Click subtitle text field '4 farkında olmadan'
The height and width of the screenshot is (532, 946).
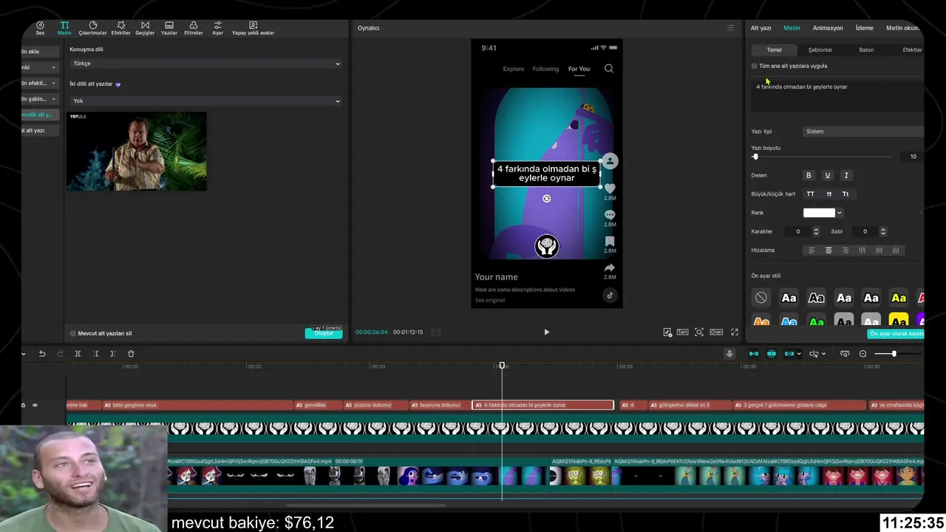pos(837,96)
